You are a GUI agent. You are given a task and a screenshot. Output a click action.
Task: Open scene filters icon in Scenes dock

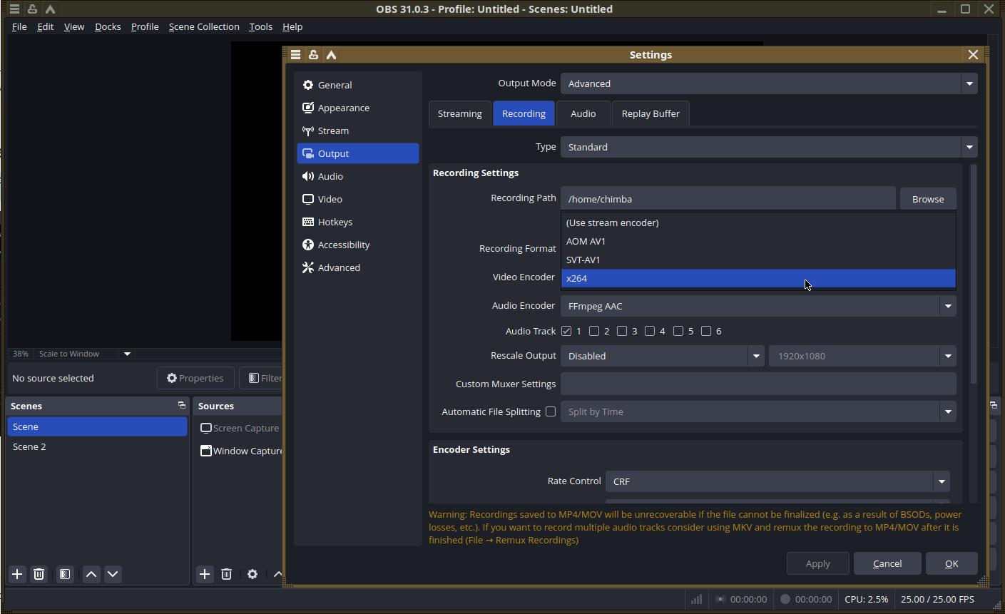pos(65,574)
